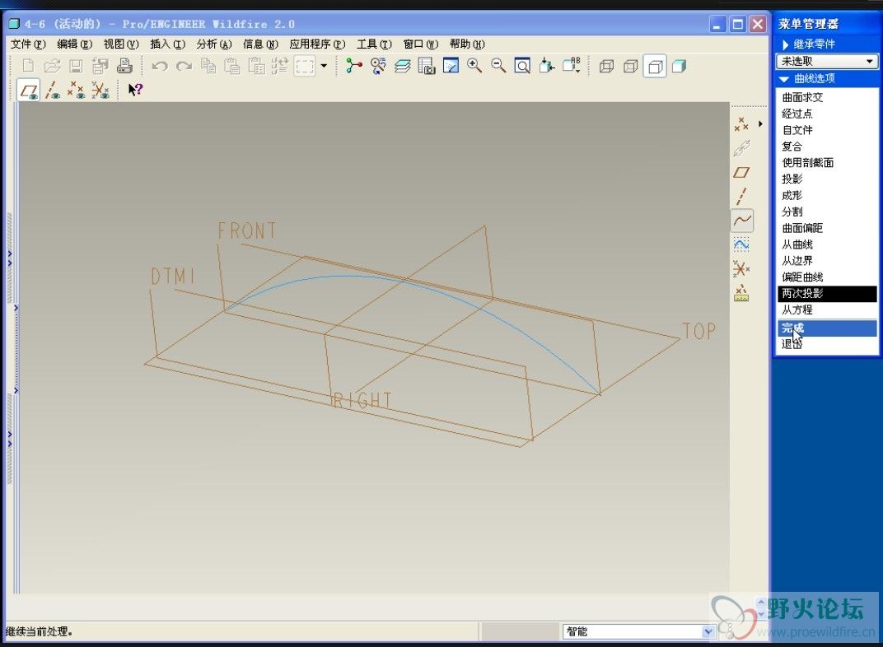Open the 工具 menu

[374, 44]
